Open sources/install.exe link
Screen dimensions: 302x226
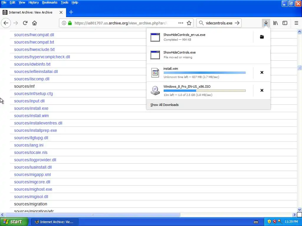pyautogui.click(x=31, y=108)
